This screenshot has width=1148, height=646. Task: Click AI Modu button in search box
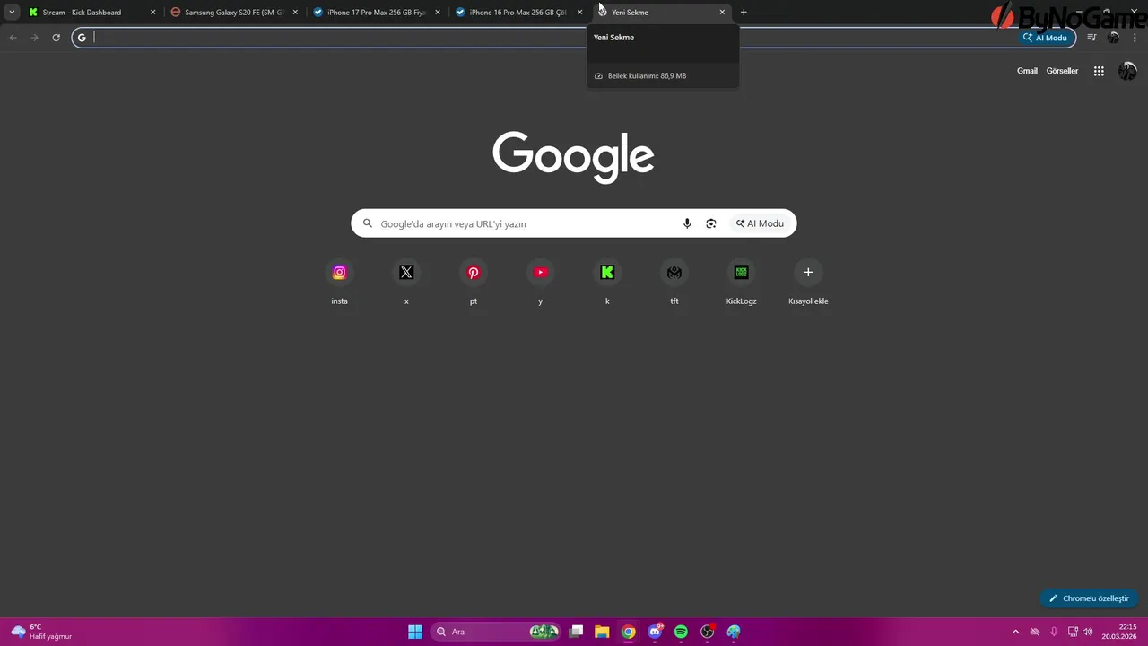(760, 223)
